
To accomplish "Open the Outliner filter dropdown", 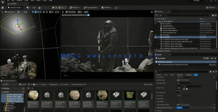I will [x=157, y=15].
